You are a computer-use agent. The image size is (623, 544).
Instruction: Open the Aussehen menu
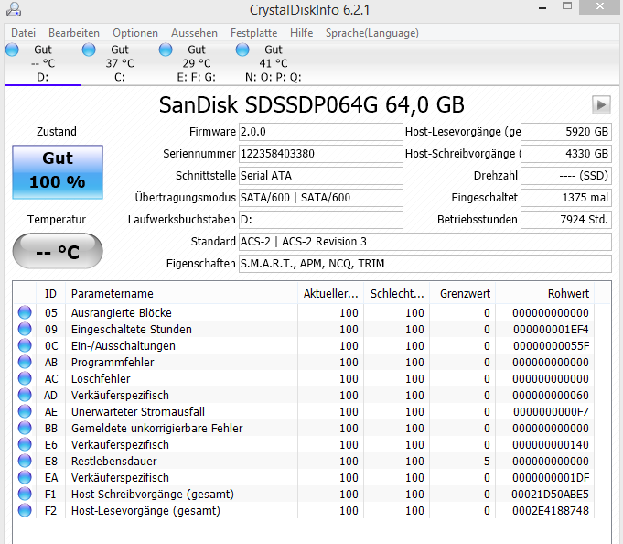[194, 33]
